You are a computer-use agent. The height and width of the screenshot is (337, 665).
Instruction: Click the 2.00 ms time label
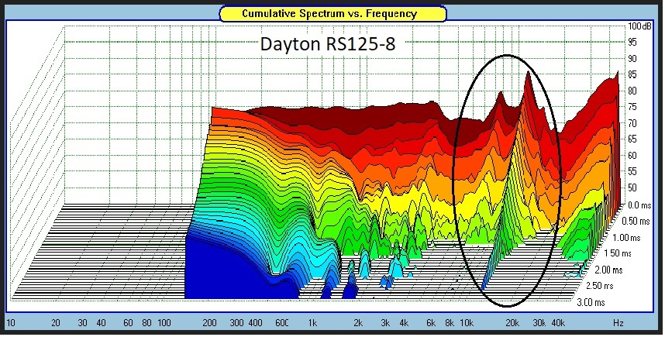click(x=608, y=270)
